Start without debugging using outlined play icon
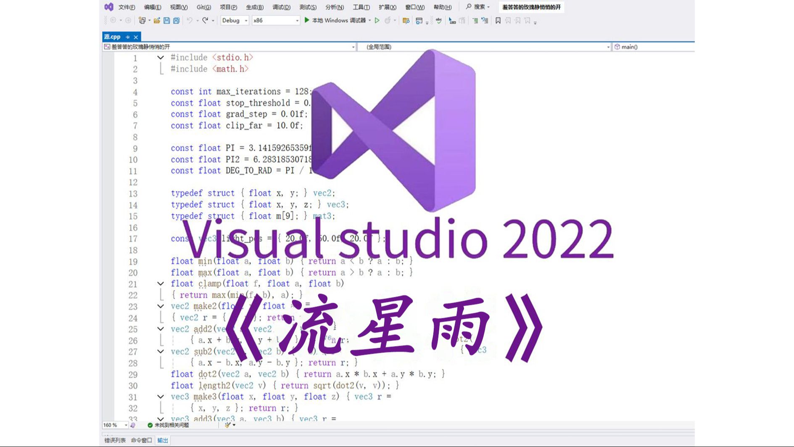 coord(377,20)
